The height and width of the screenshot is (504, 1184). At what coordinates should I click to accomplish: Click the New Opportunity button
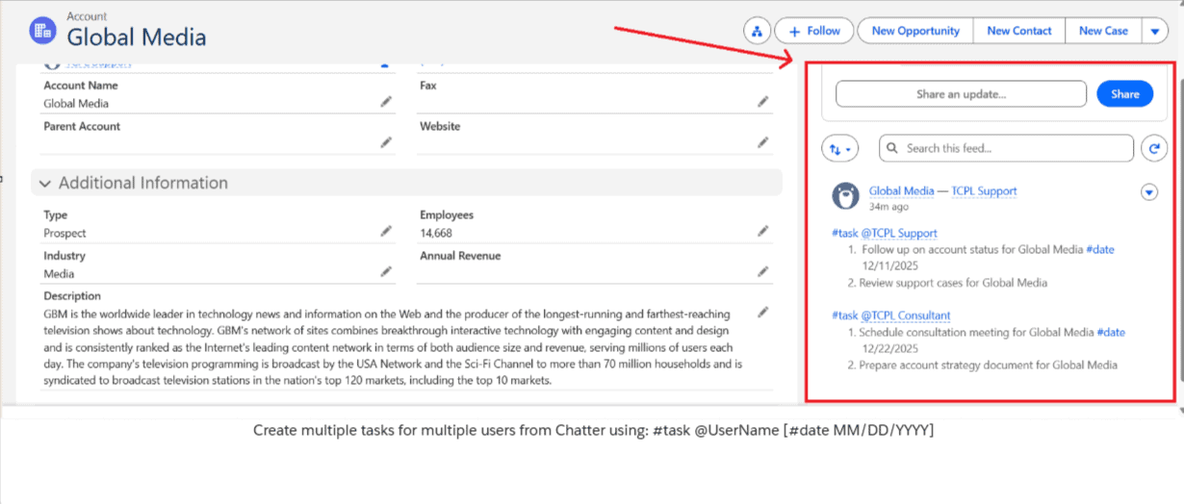point(914,31)
